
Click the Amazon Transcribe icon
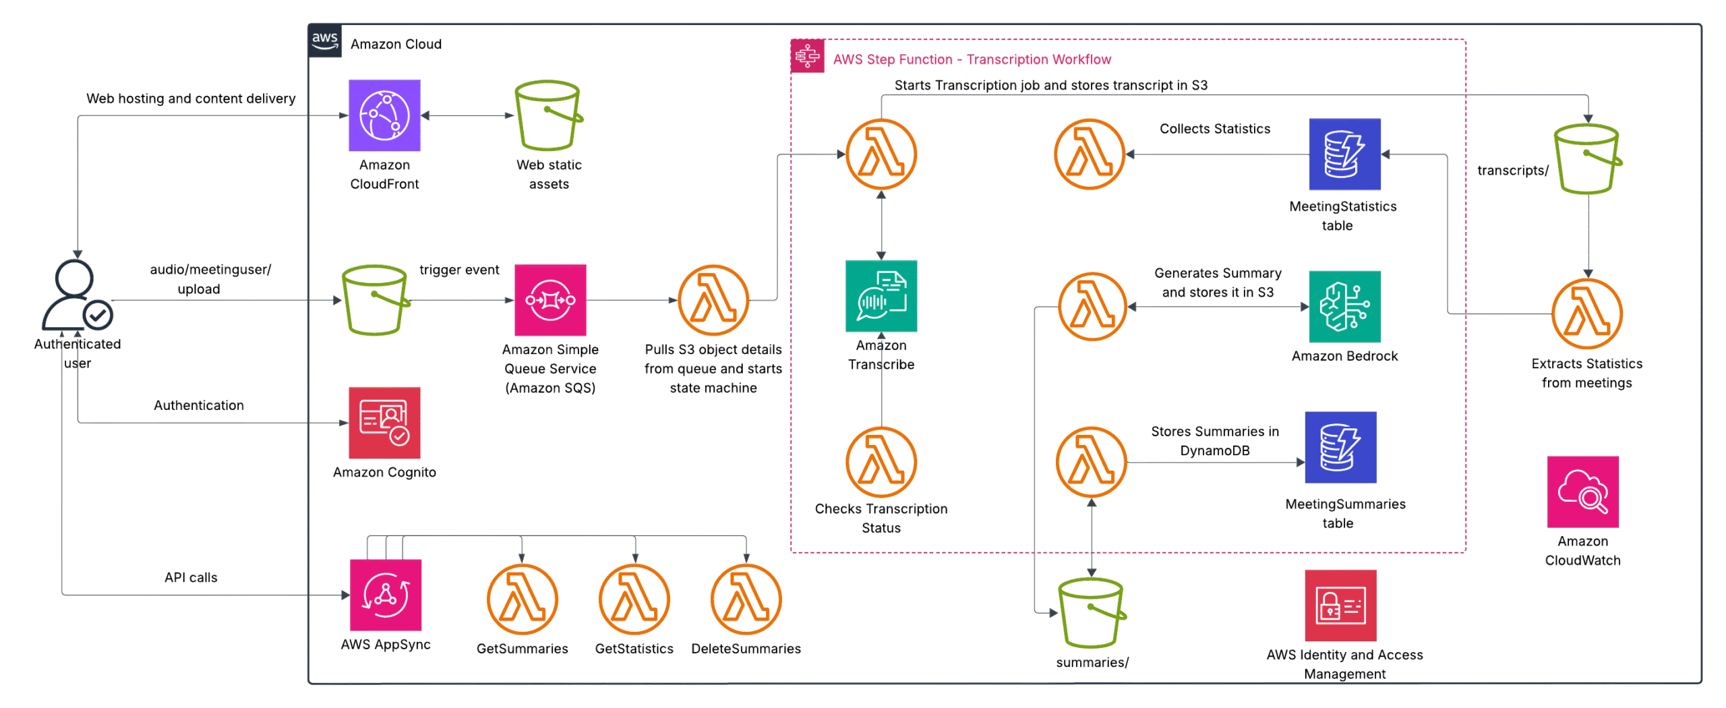(881, 296)
